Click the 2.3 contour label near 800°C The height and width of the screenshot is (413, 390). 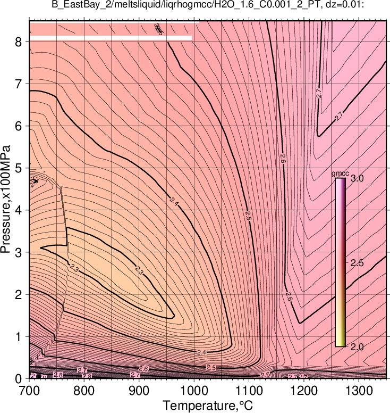coord(74,269)
